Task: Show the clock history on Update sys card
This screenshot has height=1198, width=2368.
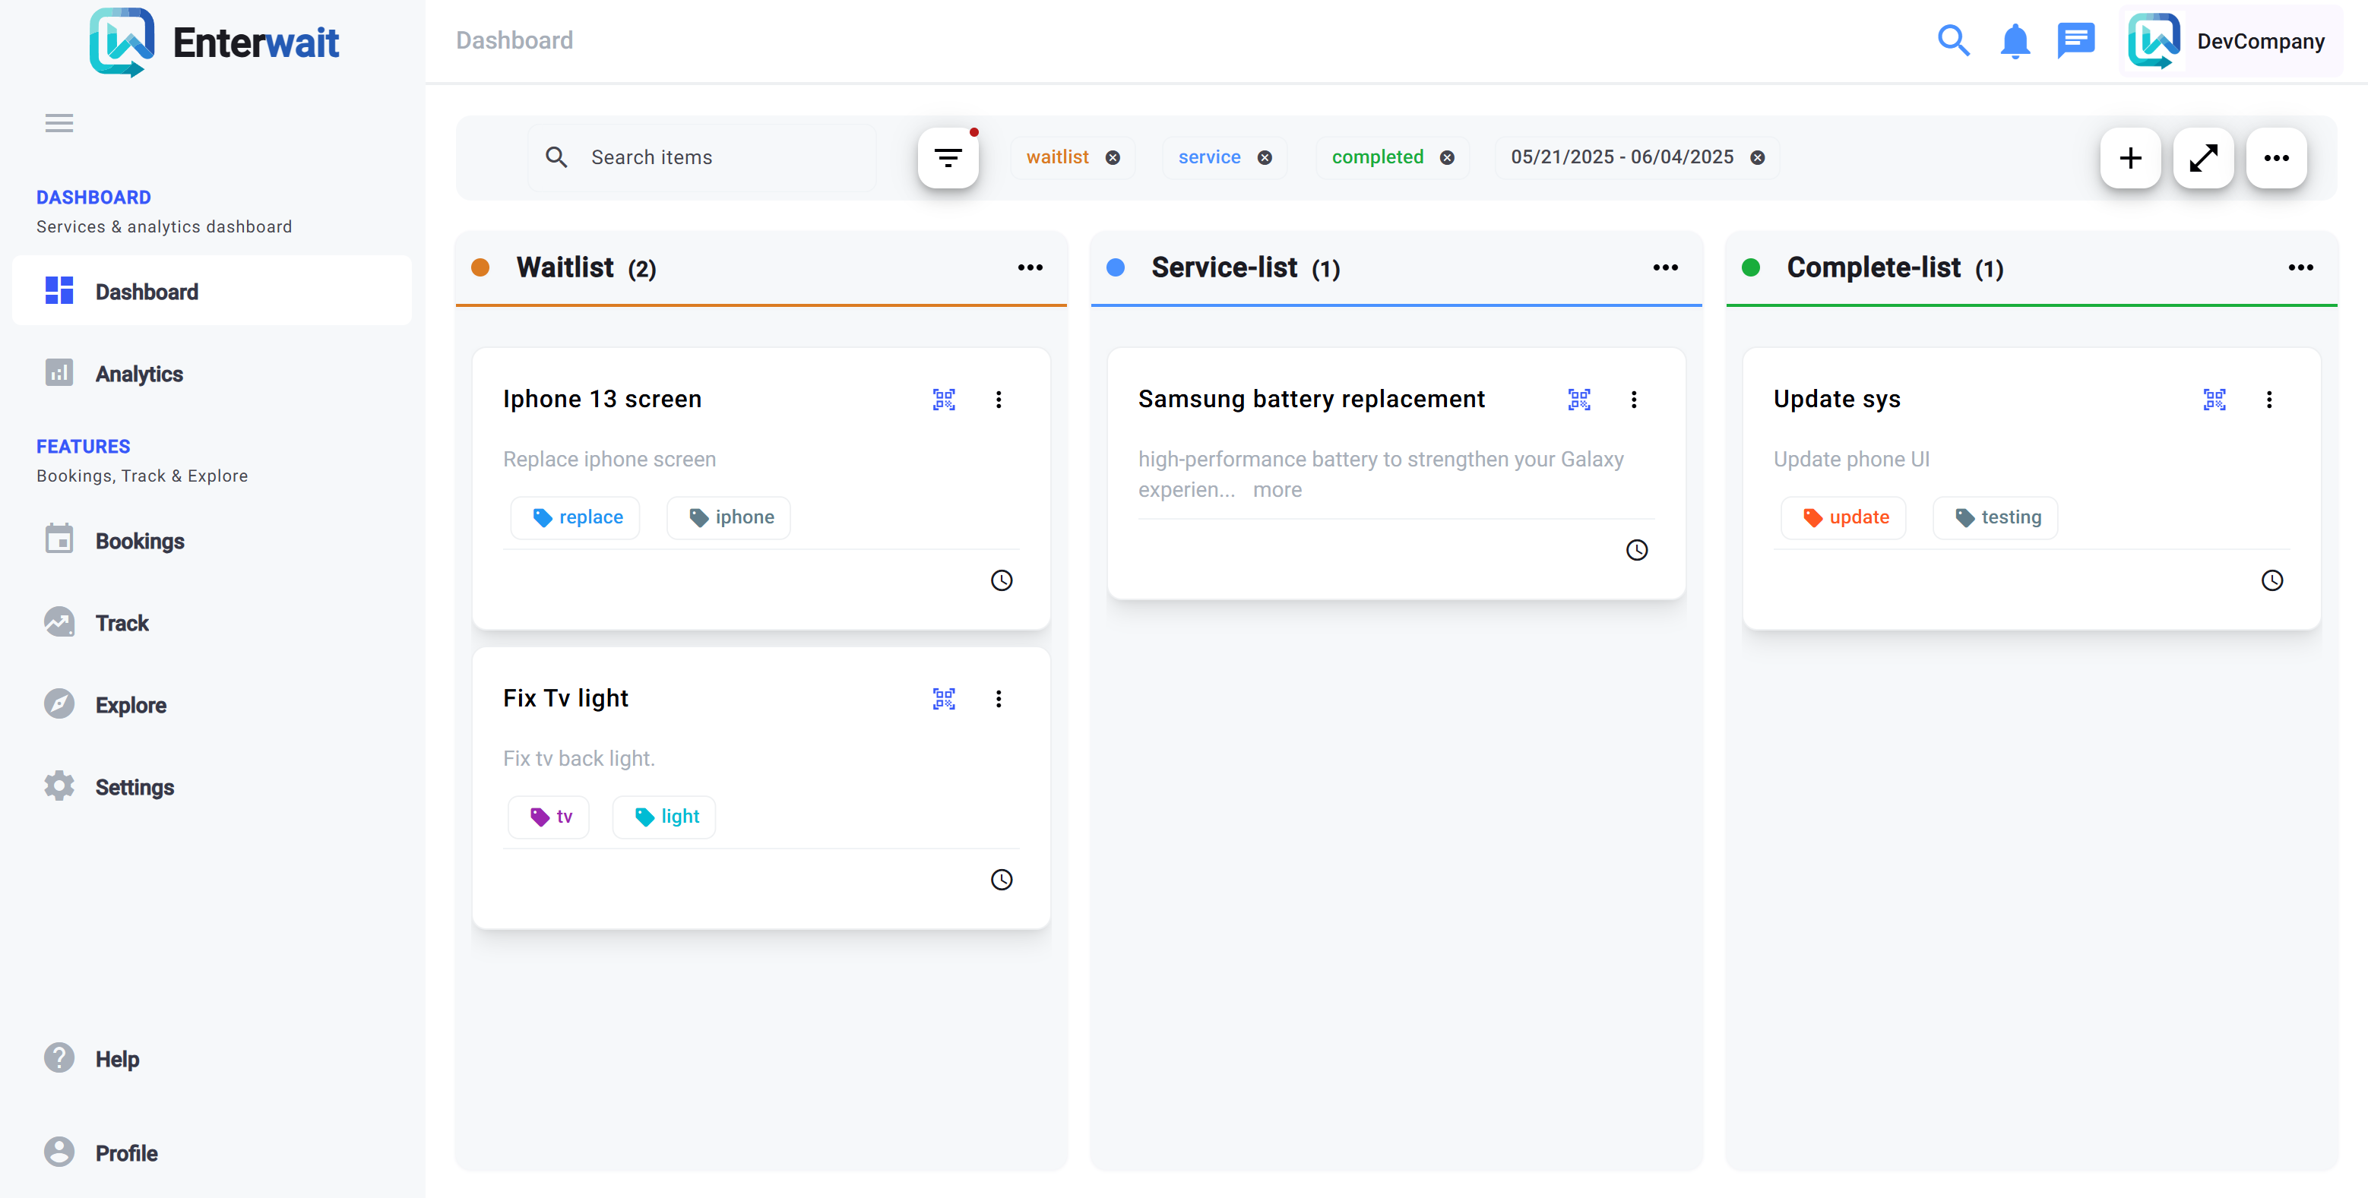Action: point(2271,580)
